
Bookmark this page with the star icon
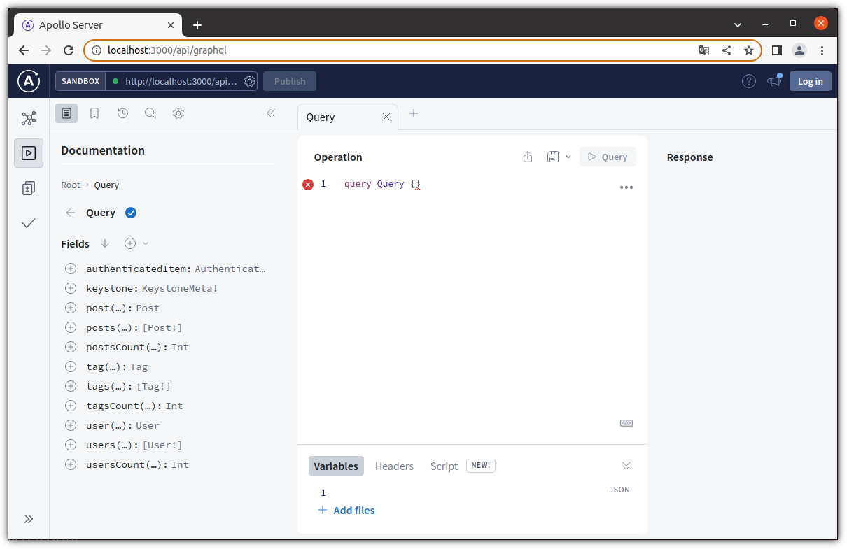click(749, 50)
